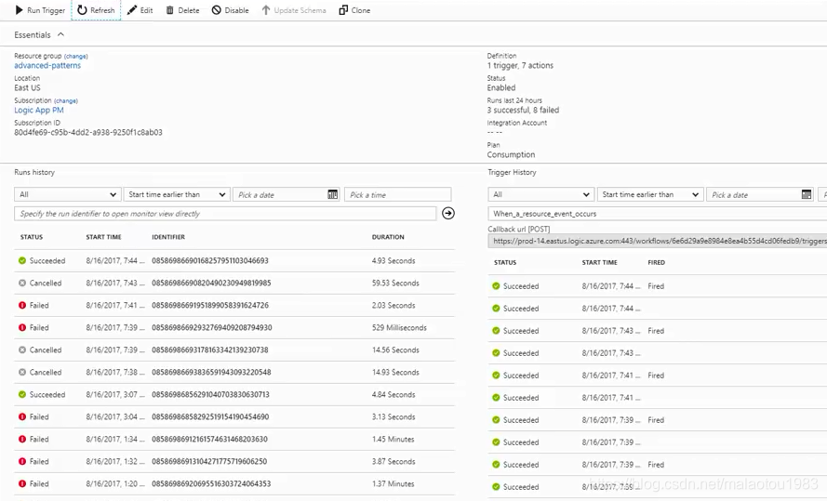Open the Runs history calendar icon

click(x=332, y=194)
